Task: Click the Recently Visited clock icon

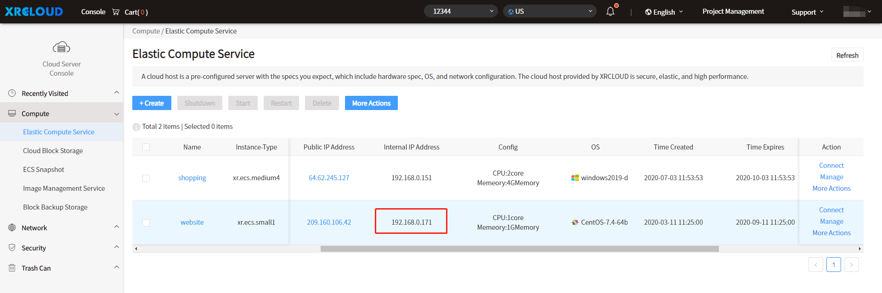Action: coord(12,93)
